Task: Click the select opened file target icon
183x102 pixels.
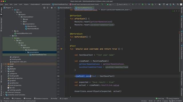Action: click(x=44, y=8)
